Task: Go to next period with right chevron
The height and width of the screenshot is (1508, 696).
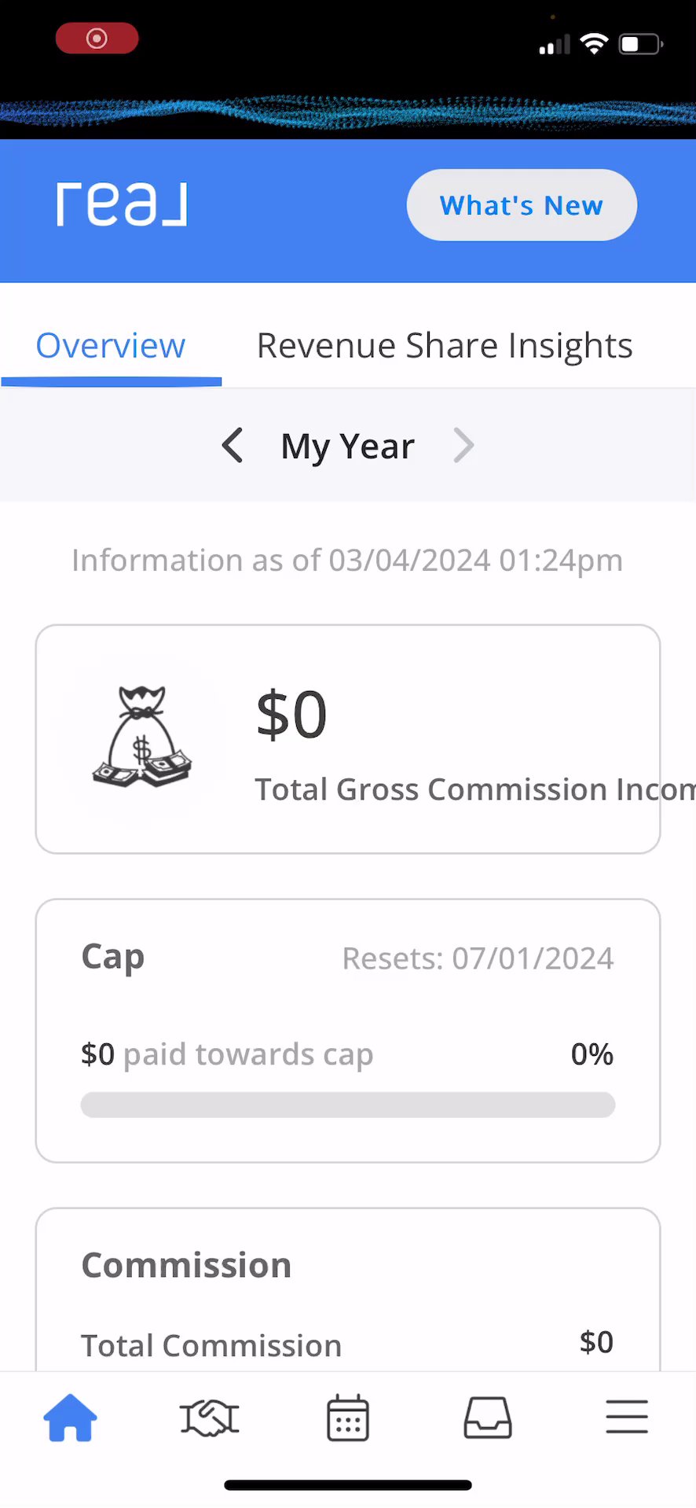Action: tap(464, 446)
